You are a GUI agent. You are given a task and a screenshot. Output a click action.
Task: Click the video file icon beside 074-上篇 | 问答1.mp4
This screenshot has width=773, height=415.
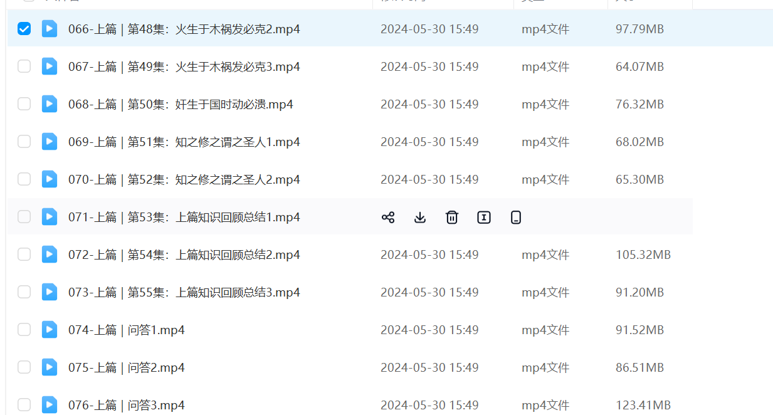click(x=50, y=330)
